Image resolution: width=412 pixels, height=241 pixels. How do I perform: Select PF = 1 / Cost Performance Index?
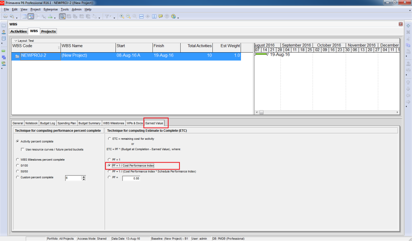(x=109, y=165)
